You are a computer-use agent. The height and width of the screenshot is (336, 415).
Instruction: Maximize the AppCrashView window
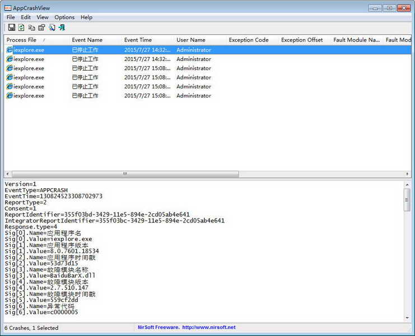[x=389, y=8]
